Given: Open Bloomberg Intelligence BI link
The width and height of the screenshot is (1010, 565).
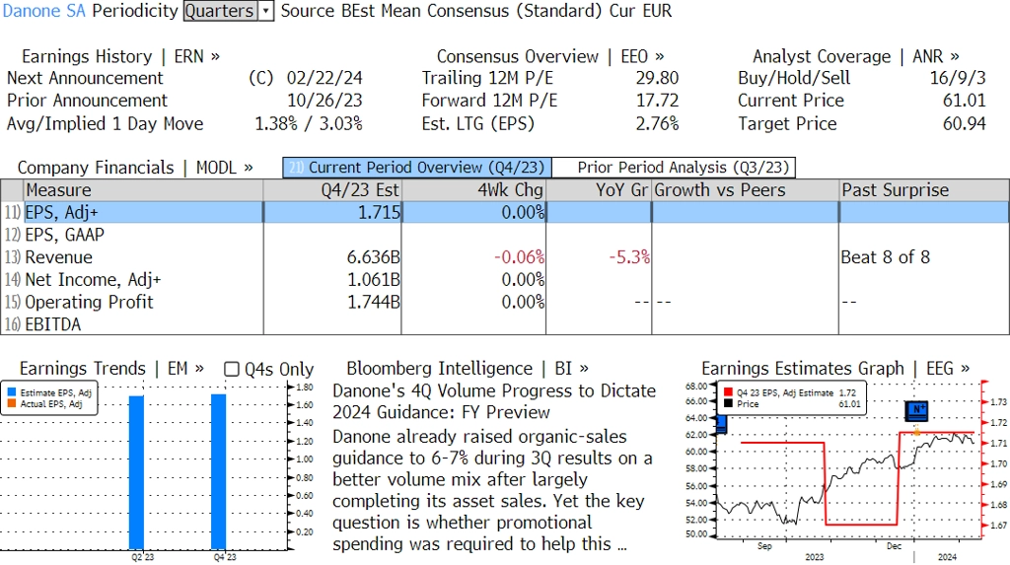Looking at the screenshot, I should (x=468, y=369).
